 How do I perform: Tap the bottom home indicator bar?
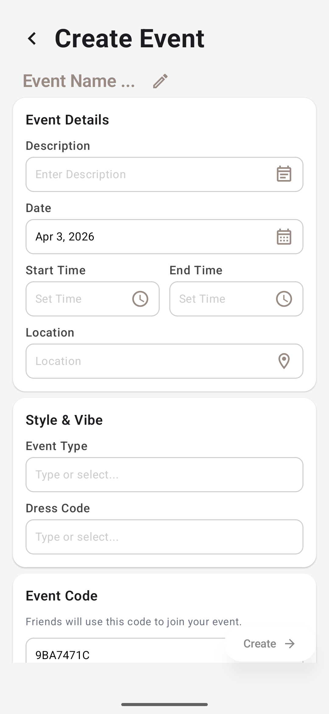click(x=164, y=705)
